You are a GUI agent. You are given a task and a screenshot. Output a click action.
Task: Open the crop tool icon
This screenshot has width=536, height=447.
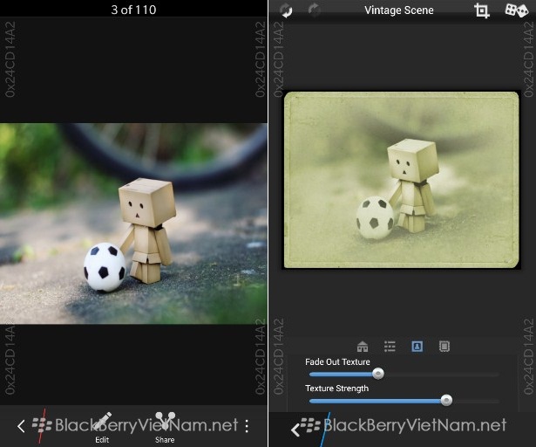pyautogui.click(x=482, y=10)
